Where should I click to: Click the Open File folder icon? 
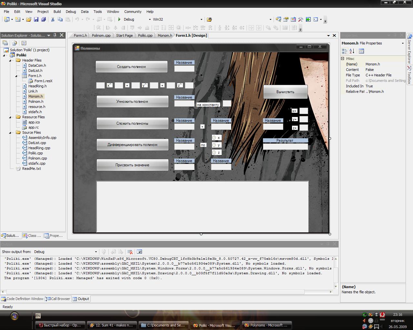(29, 19)
